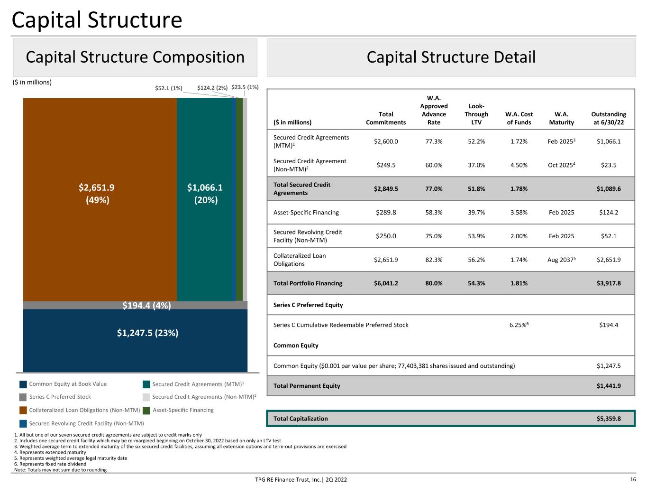
Task: Click the Common Equity at Book Value legend swatch
Action: point(23,384)
